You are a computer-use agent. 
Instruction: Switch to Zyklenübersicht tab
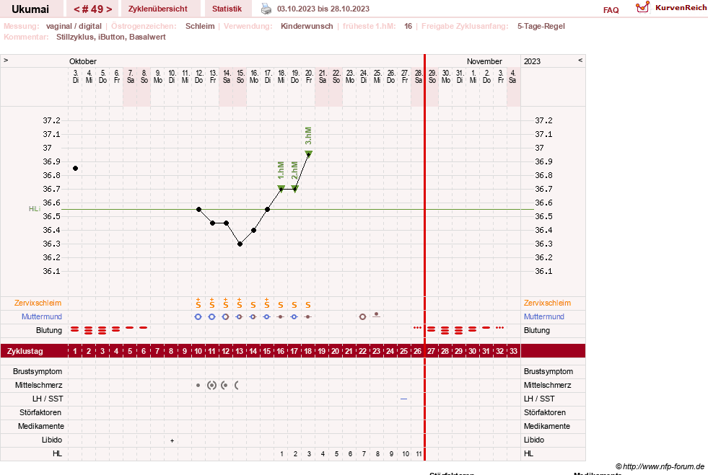(x=157, y=9)
